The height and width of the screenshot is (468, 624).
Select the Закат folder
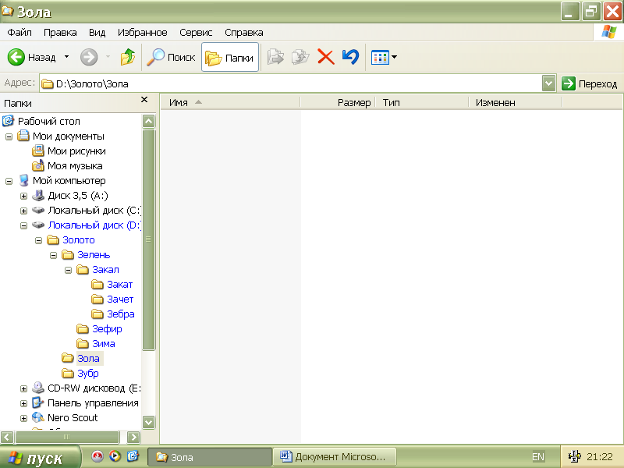pos(120,285)
